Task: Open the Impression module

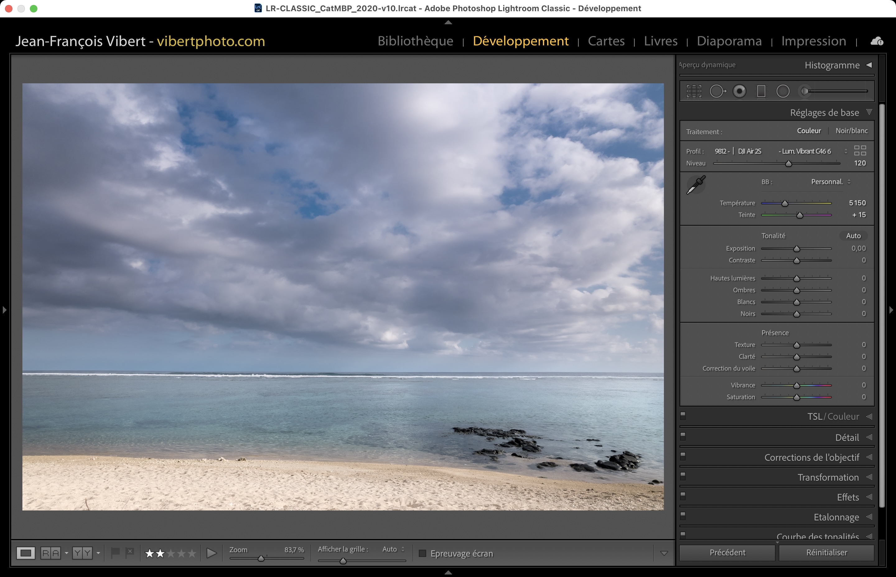Action: pyautogui.click(x=814, y=41)
